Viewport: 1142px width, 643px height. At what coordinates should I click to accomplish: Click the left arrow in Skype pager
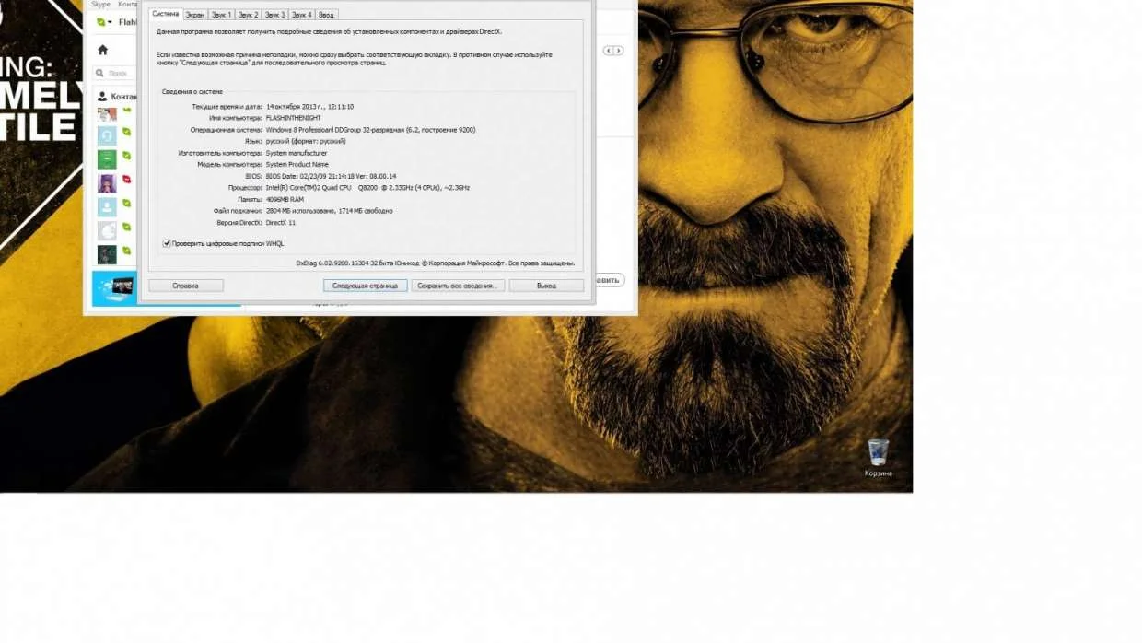click(x=608, y=51)
